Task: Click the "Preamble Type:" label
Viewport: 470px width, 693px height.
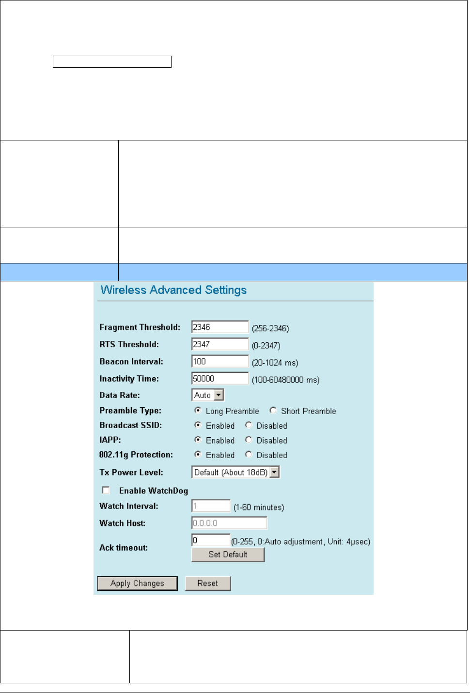Action: pos(130,411)
